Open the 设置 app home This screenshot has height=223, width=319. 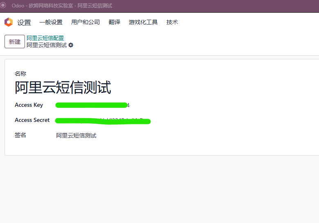pos(24,22)
